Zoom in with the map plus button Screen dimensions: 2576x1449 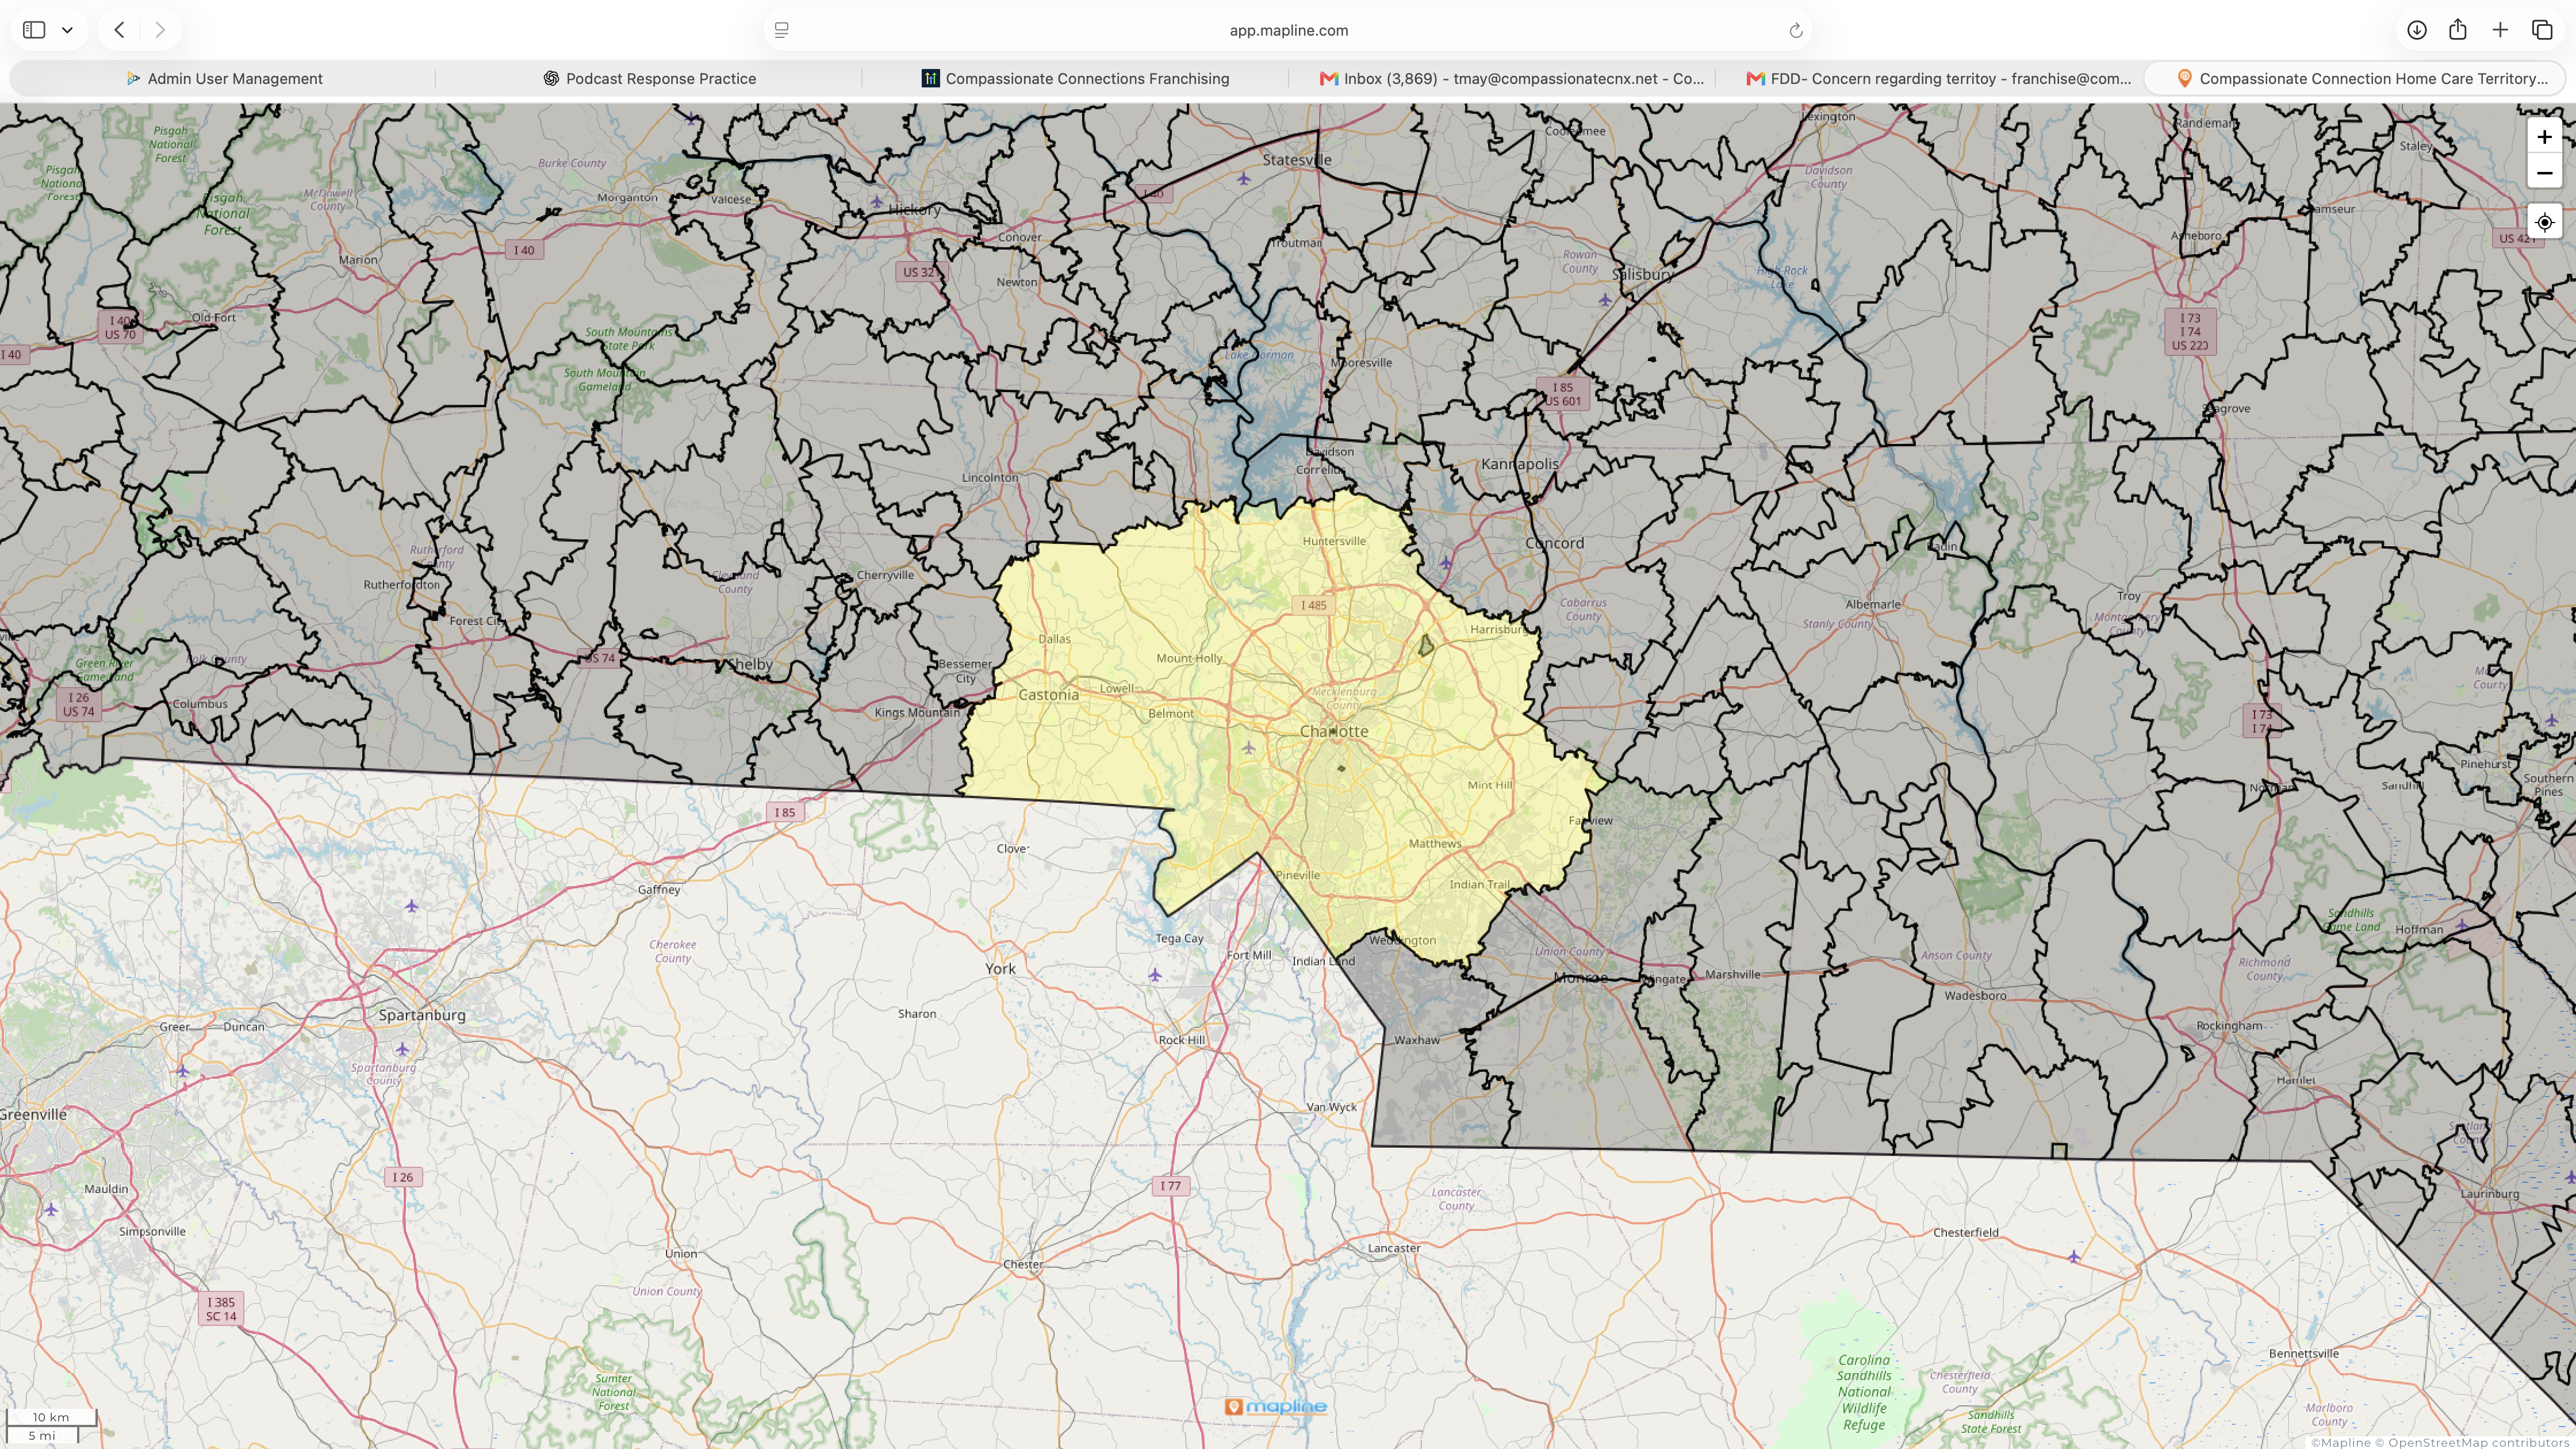point(2544,137)
